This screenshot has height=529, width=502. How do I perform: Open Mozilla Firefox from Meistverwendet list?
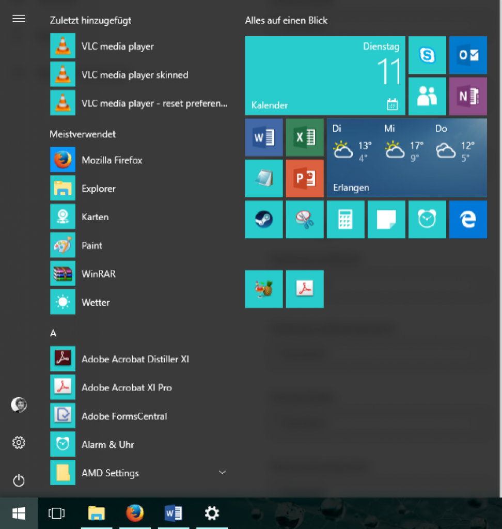[139, 160]
